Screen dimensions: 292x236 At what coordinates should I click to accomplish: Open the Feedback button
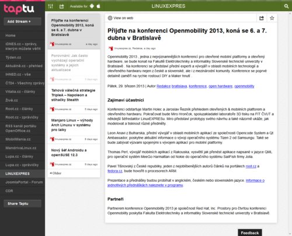pos(250,233)
